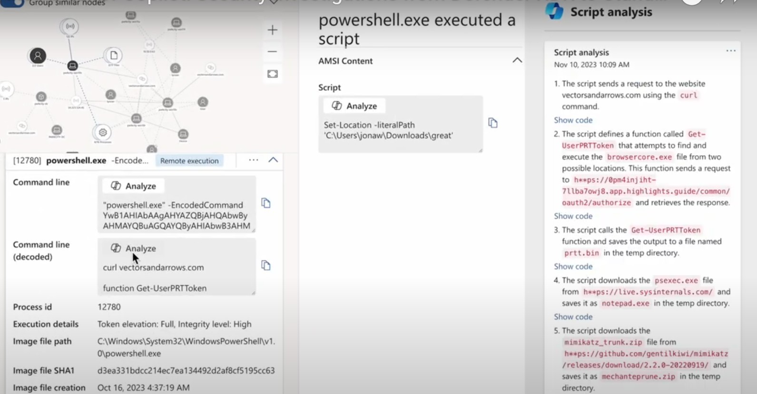Copy the decoded command line
This screenshot has height=394, width=757.
pyautogui.click(x=266, y=265)
